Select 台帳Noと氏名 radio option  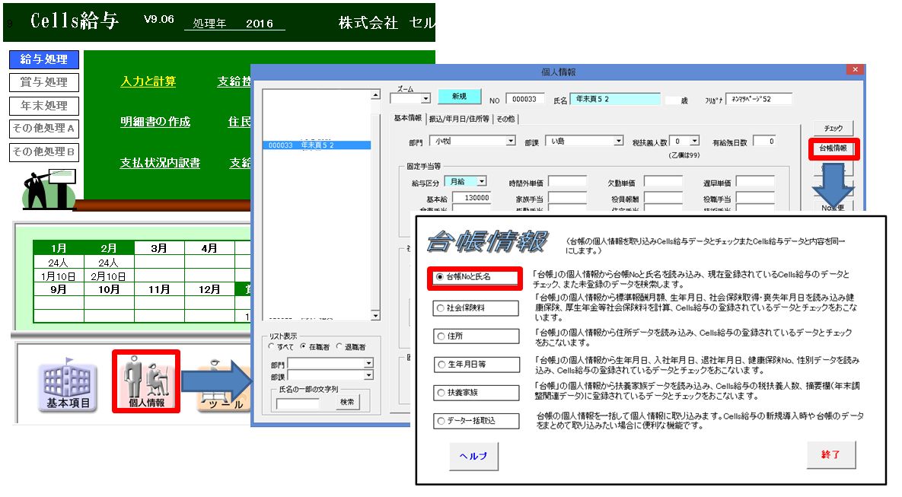tap(475, 277)
